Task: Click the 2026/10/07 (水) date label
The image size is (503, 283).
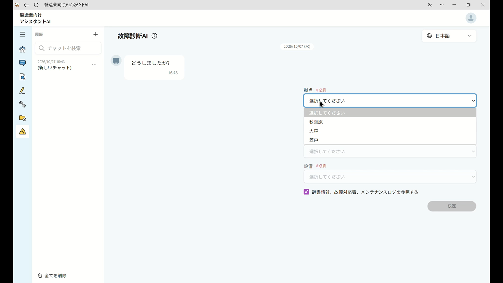Action: (297, 47)
